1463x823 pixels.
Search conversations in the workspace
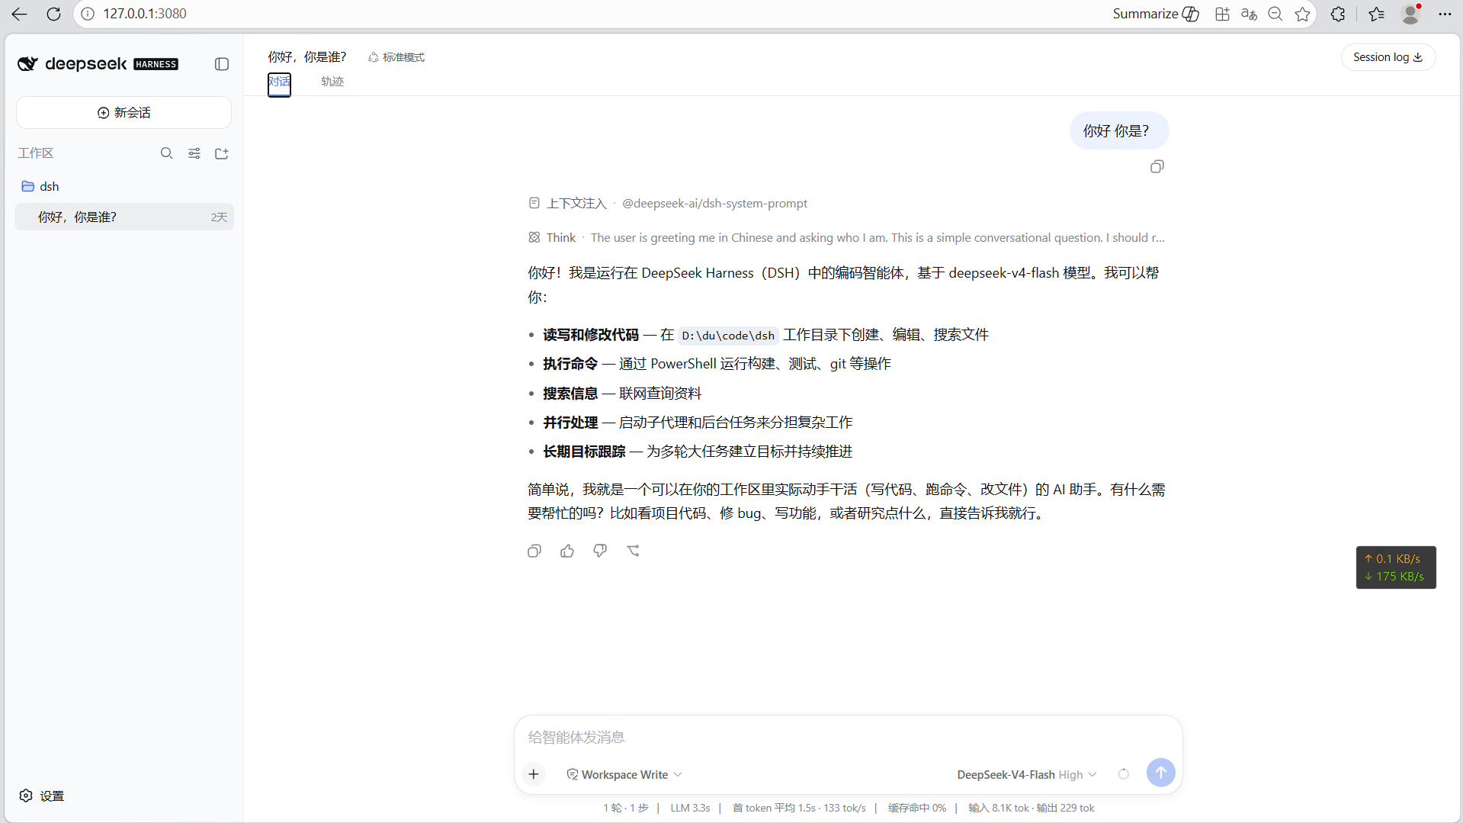(166, 153)
